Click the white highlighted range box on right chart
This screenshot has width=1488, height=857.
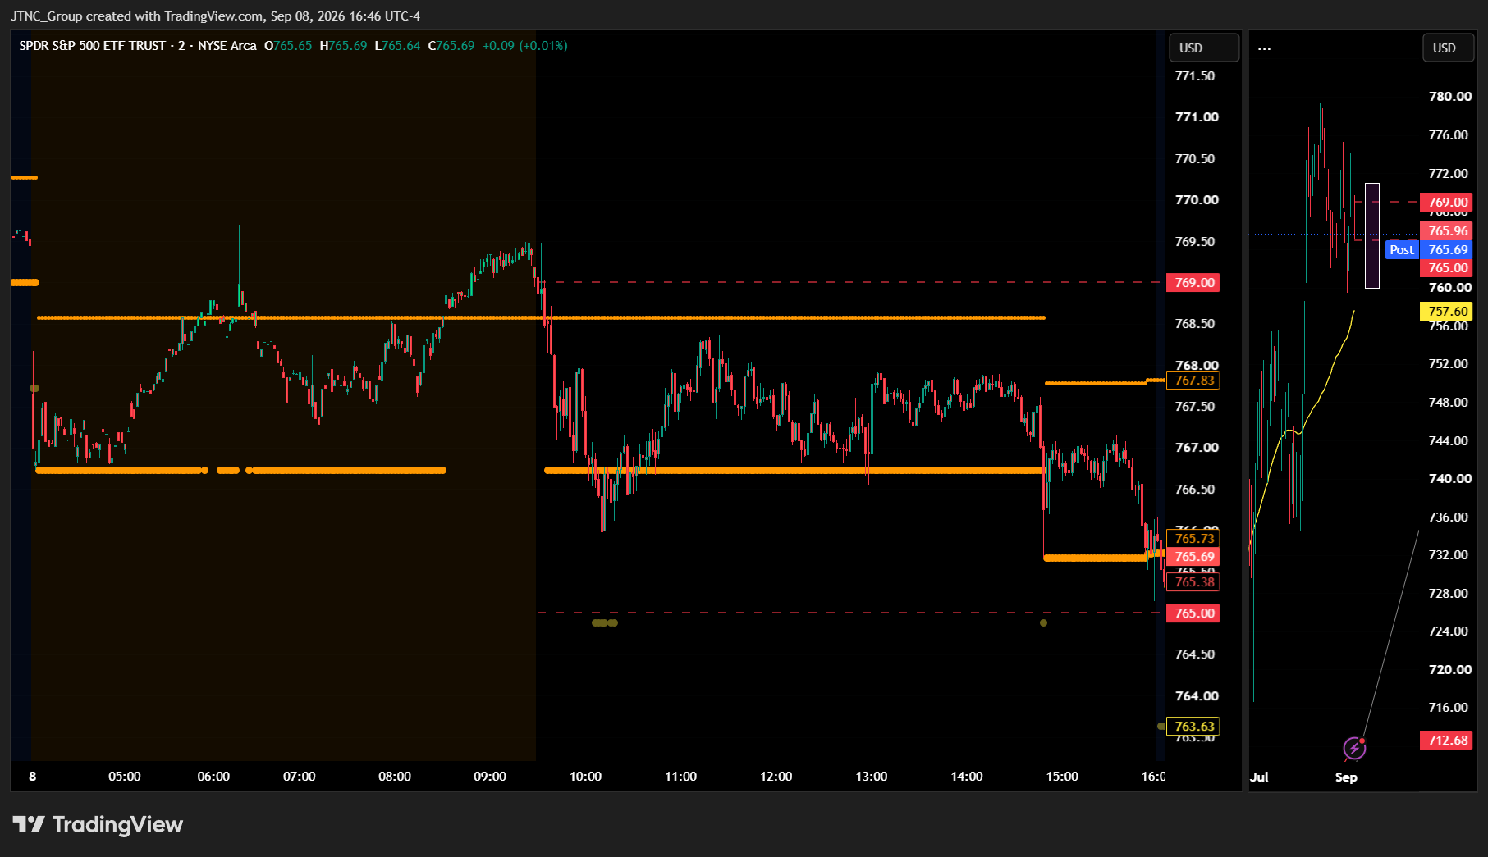(1372, 235)
